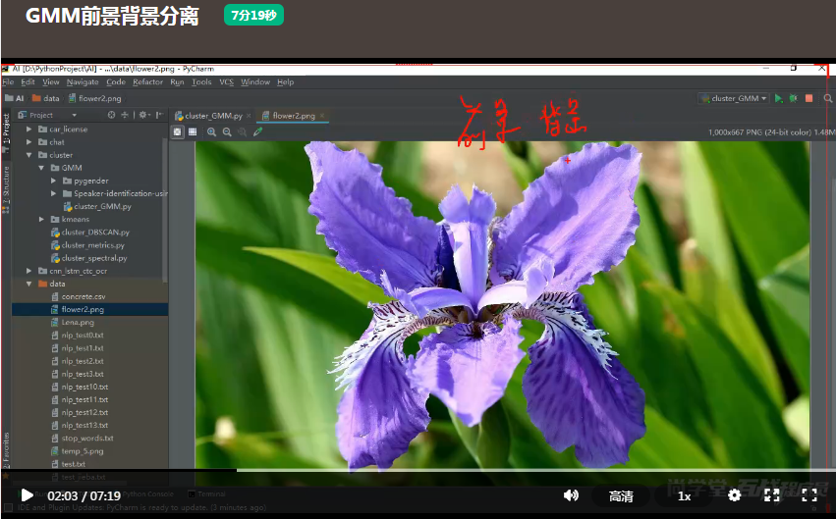Open the Help menu
Viewport: 836px width, 519px height.
[x=285, y=82]
